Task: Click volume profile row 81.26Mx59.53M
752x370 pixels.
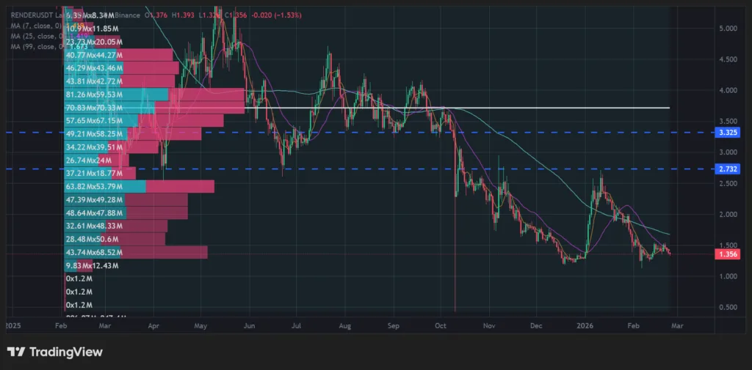Action: 154,95
